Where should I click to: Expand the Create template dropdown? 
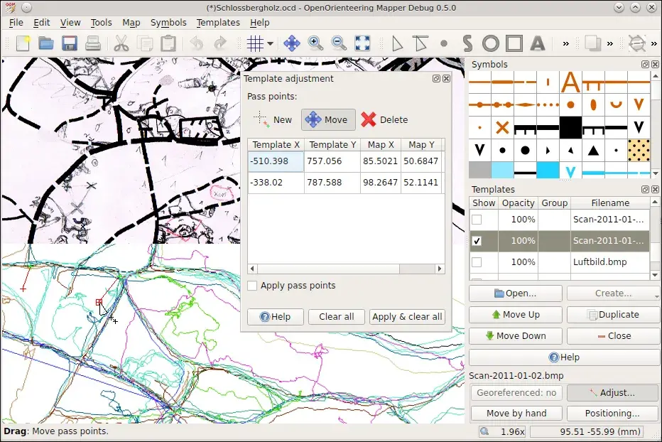tap(657, 295)
